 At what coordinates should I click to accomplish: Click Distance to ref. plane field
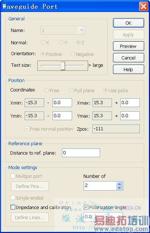tap(81, 153)
